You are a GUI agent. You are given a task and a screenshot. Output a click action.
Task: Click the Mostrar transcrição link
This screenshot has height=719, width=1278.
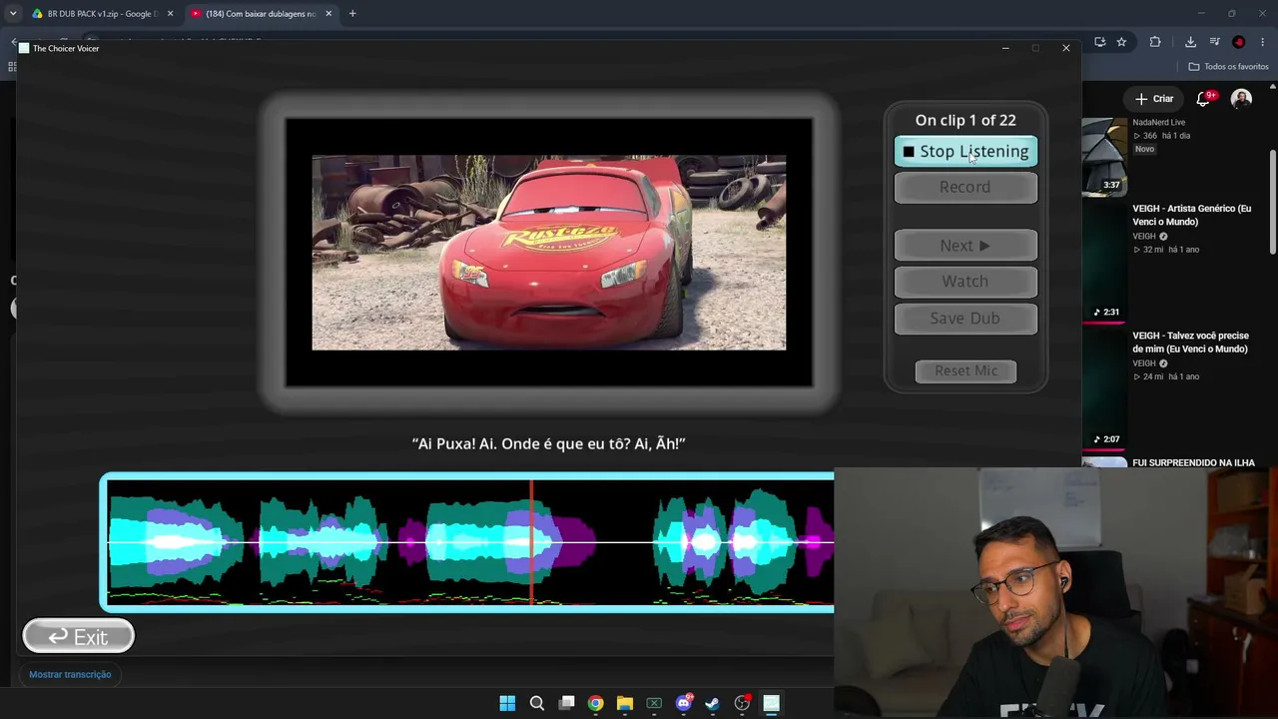tap(70, 675)
